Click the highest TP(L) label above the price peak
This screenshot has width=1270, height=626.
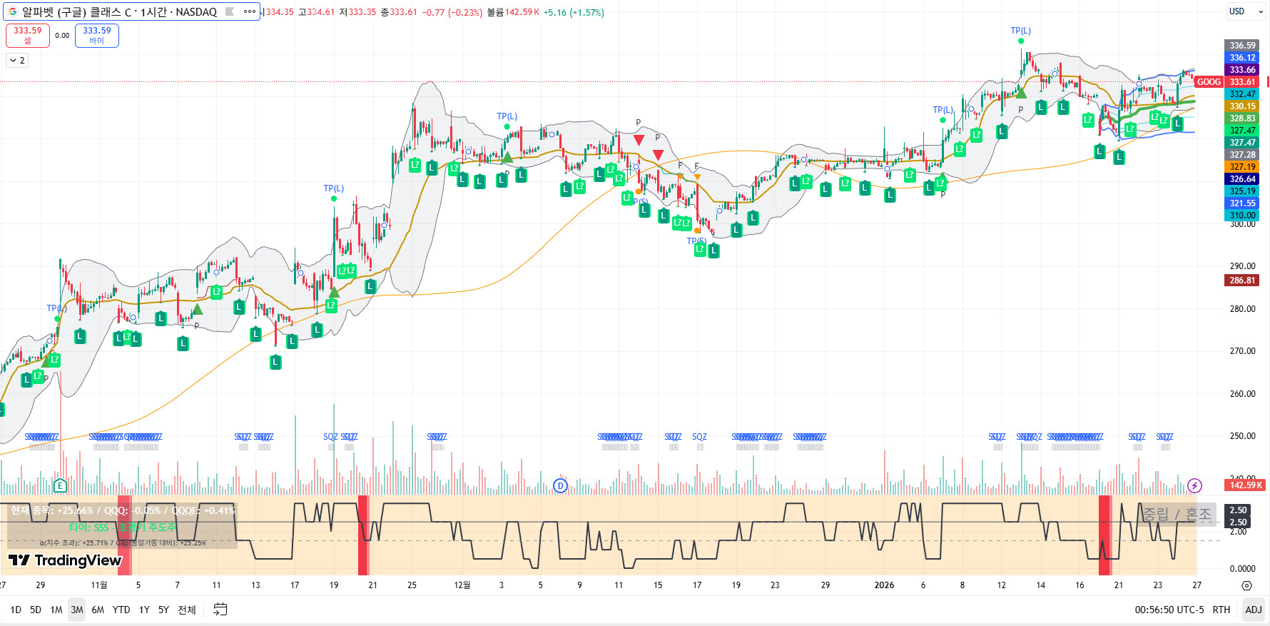(x=1020, y=31)
